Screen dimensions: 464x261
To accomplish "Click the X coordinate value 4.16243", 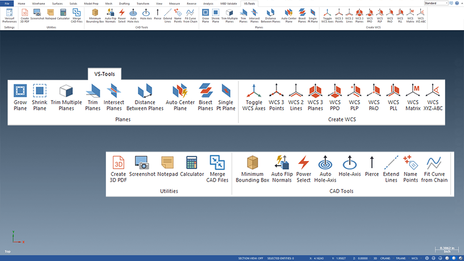I will coord(319,258).
